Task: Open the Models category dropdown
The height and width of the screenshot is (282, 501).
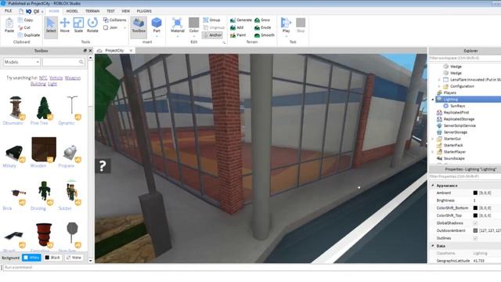Action: click(22, 62)
